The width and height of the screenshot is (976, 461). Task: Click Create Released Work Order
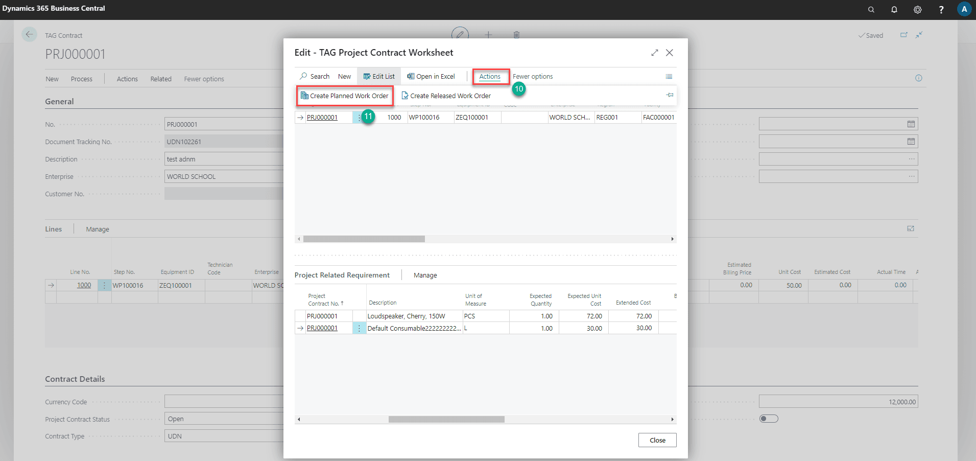[446, 96]
